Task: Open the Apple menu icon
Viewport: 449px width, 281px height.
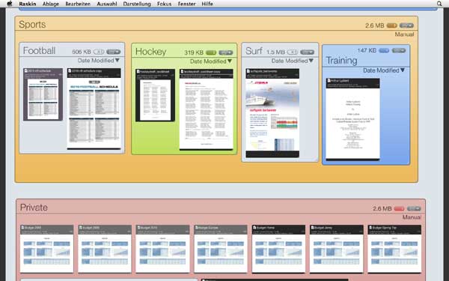Action: tap(10, 4)
